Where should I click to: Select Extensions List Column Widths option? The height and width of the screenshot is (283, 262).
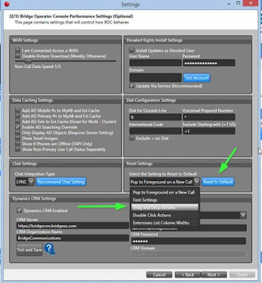(x=165, y=223)
